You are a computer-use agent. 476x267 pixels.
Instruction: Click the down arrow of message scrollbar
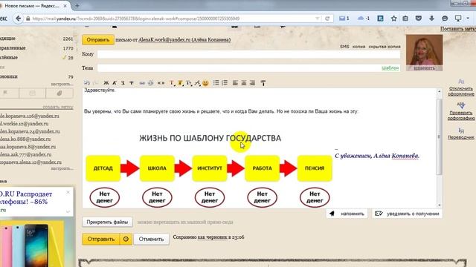point(439,205)
